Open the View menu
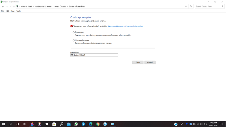This screenshot has width=226, height=127. [12, 11]
